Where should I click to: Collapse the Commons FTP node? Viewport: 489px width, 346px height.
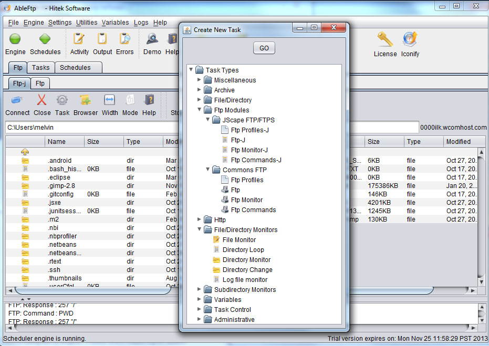[207, 170]
